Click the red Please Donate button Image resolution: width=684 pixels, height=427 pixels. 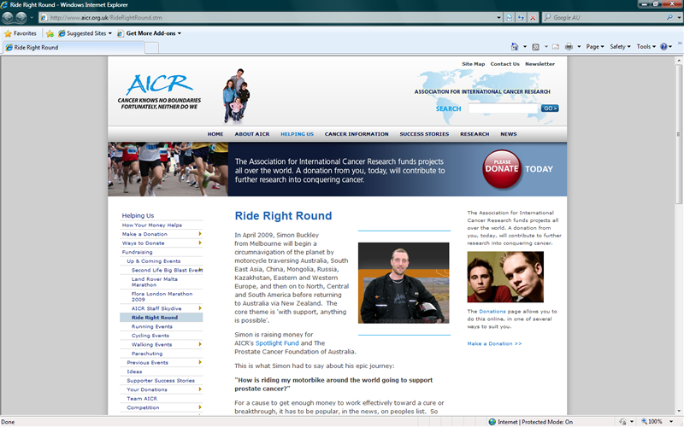pyautogui.click(x=502, y=169)
